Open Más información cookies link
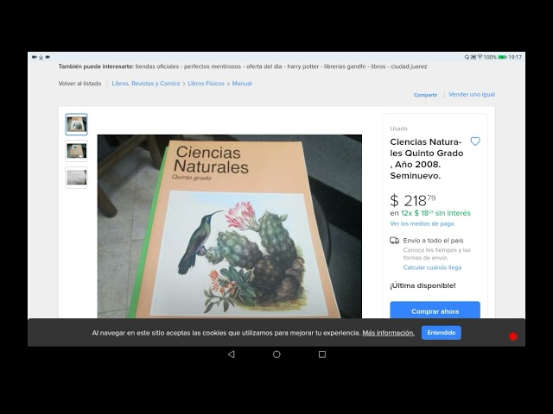Image resolution: width=553 pixels, height=414 pixels. (x=388, y=333)
